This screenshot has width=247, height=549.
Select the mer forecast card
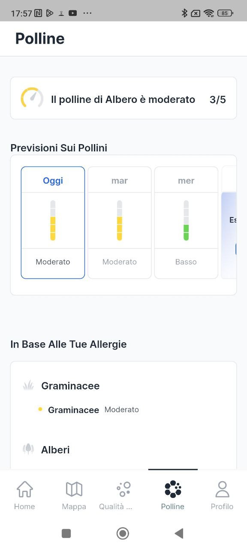coord(186,223)
